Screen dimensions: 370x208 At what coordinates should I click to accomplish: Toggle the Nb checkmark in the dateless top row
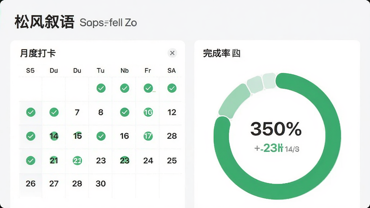(125, 88)
